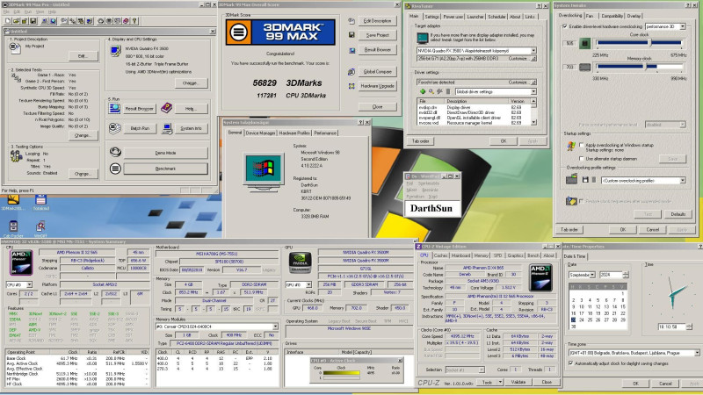
Task: Click the Batch Run button
Action: [140, 128]
